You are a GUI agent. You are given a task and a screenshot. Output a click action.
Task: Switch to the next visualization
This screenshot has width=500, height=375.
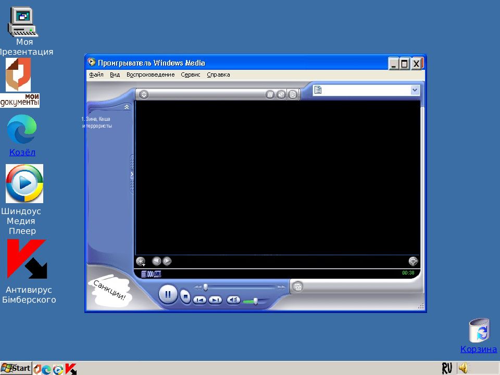coord(167,261)
